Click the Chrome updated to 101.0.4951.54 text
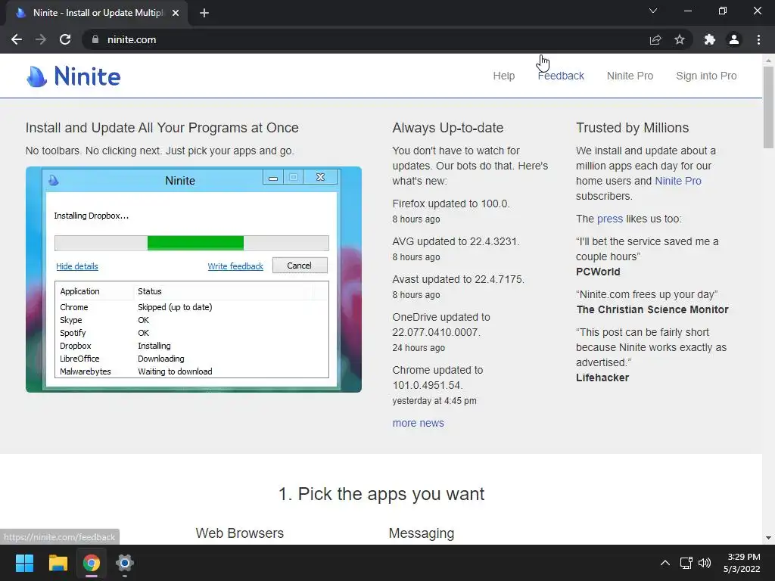 [x=438, y=377]
